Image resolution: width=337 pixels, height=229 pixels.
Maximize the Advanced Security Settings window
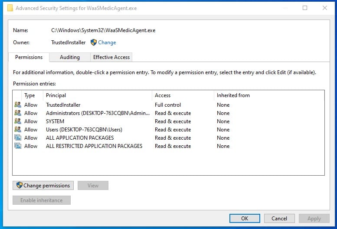pyautogui.click(x=305, y=8)
